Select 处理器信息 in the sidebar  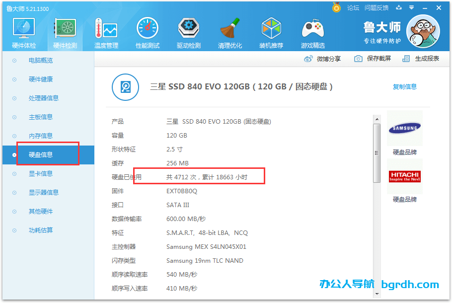click(x=44, y=98)
